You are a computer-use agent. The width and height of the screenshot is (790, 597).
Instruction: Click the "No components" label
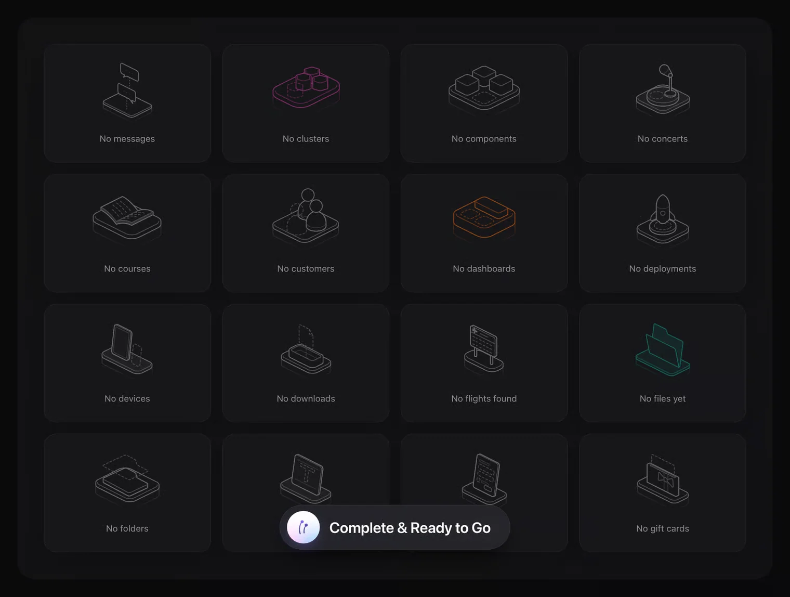(x=484, y=139)
